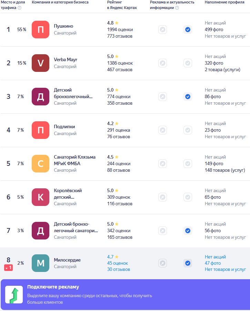Open the '30 отзывов' link
Image resolution: width=250 pixels, height=311 pixels.
click(x=119, y=269)
